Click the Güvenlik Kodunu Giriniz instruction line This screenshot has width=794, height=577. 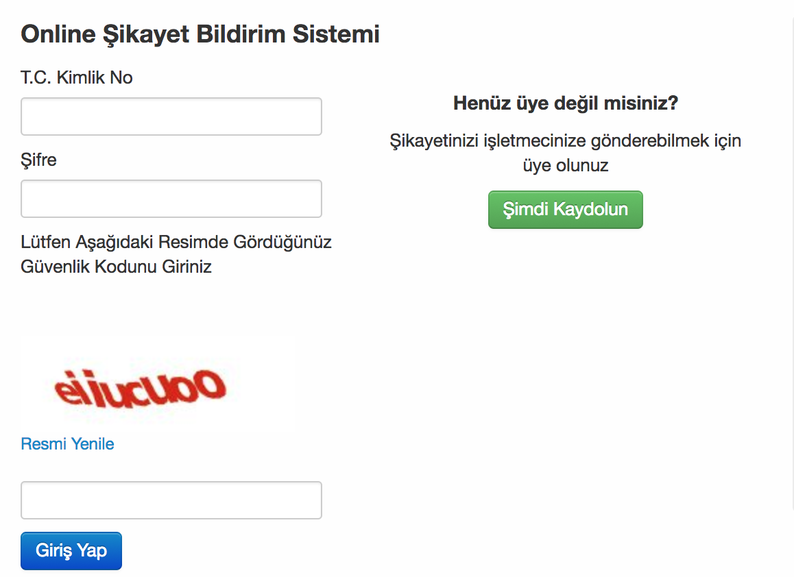116,267
